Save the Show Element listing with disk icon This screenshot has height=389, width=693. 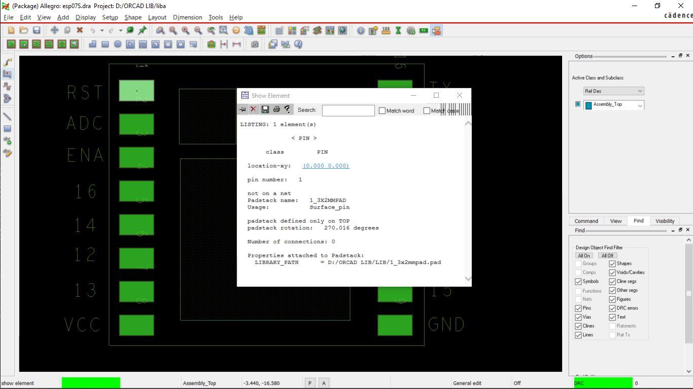[x=265, y=109]
